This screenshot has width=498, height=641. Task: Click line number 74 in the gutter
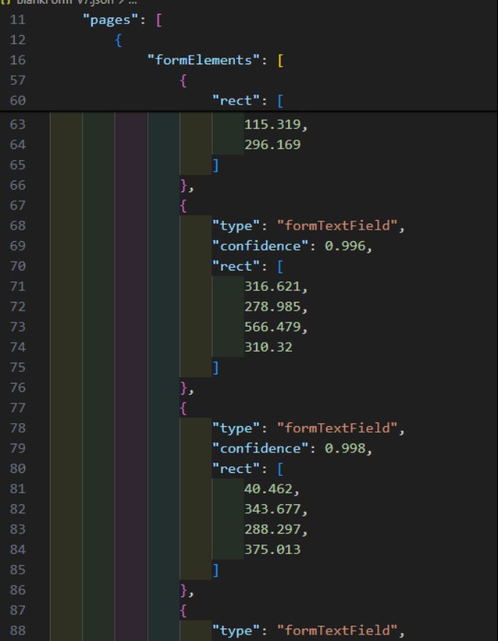(18, 347)
